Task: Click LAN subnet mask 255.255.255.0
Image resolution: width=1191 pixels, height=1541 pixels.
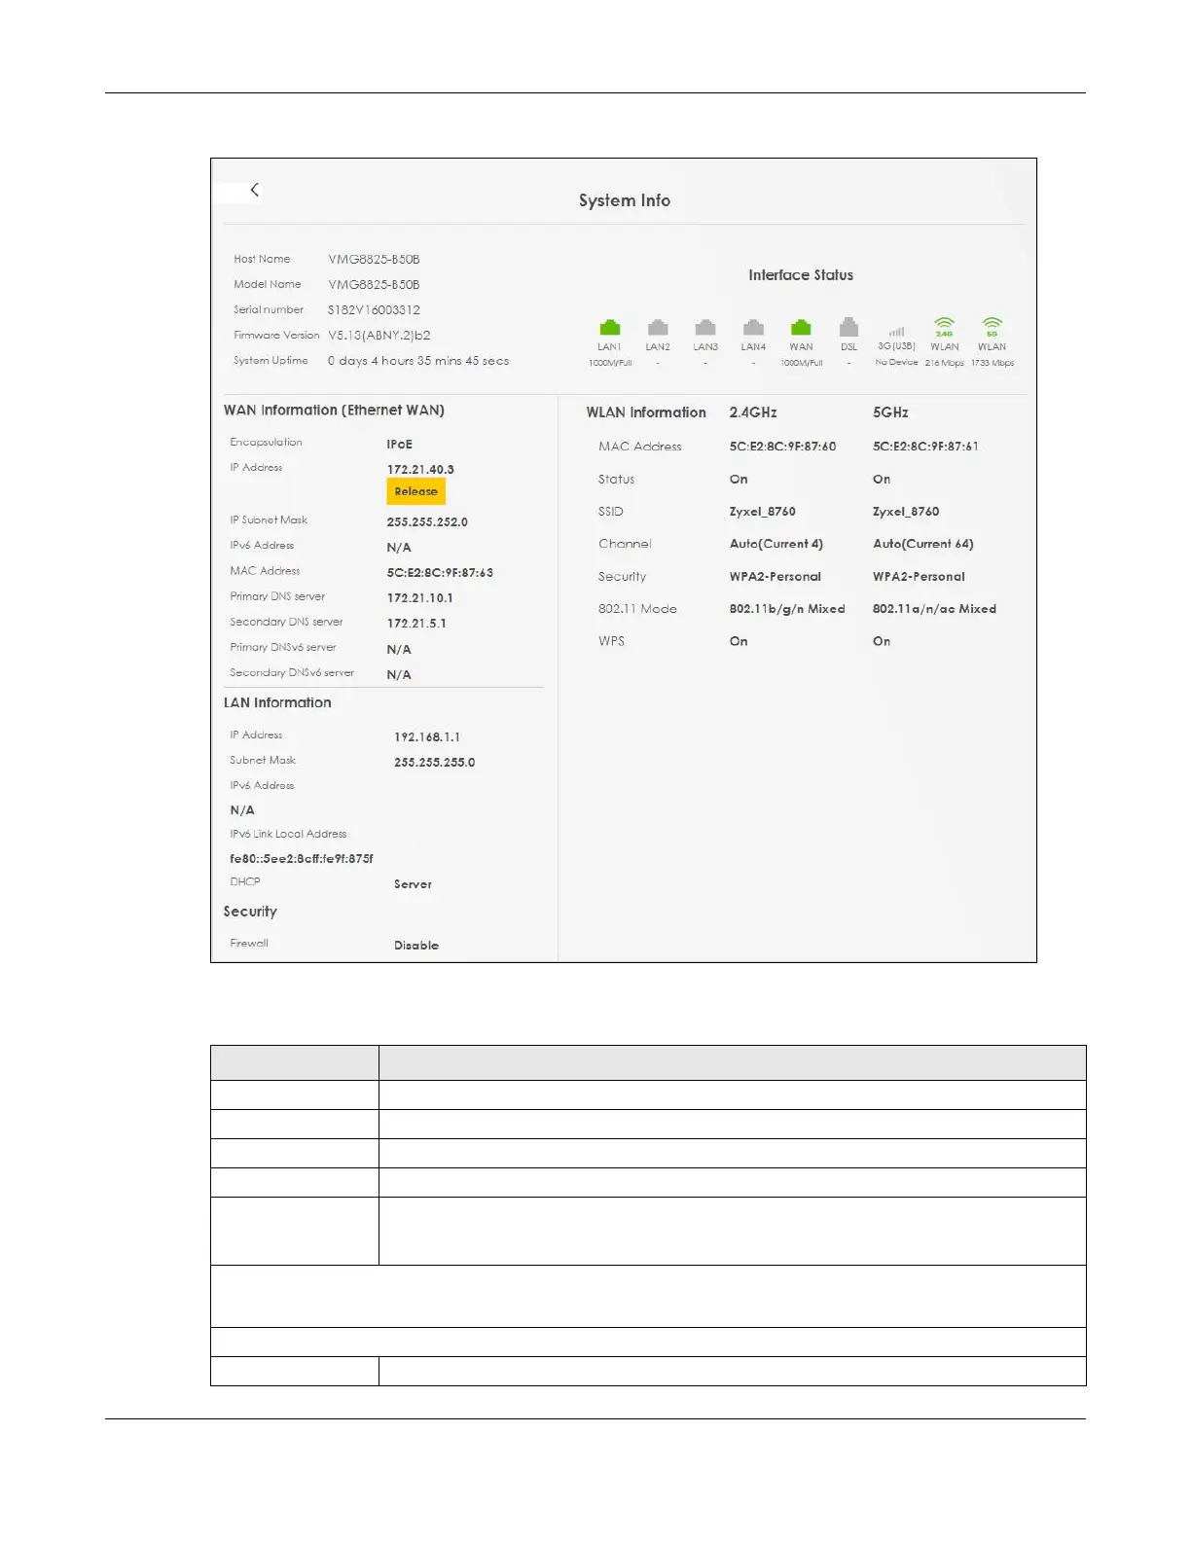Action: [x=435, y=763]
